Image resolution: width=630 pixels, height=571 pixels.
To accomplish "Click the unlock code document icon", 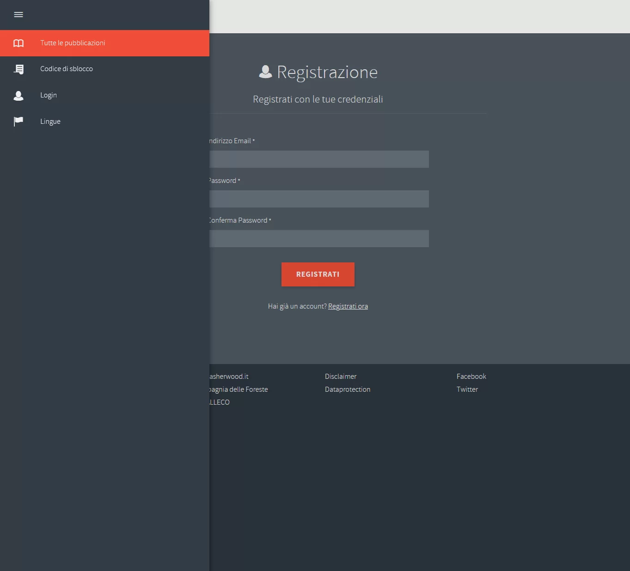I will 18,69.
